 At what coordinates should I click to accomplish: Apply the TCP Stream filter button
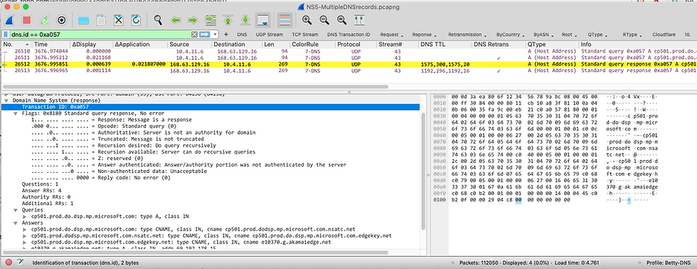[305, 34]
